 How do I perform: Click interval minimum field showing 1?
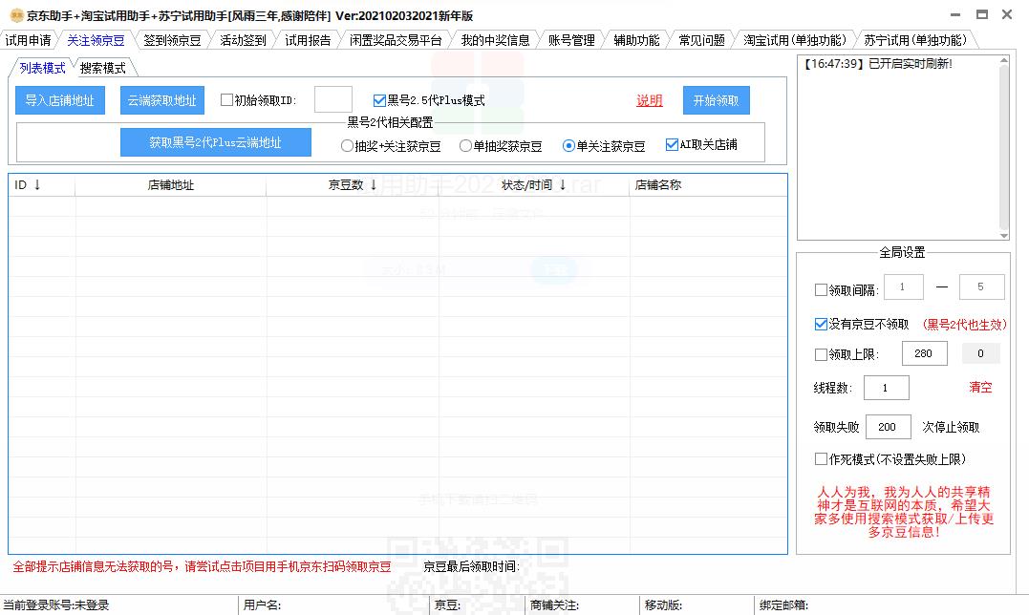pyautogui.click(x=904, y=286)
